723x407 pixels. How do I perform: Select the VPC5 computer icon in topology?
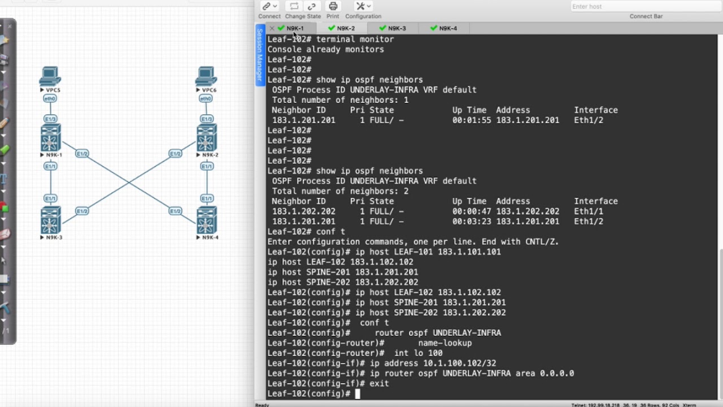tap(50, 76)
